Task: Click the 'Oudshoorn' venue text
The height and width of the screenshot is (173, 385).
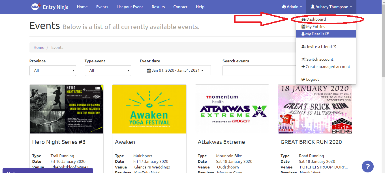Action: click(x=228, y=167)
